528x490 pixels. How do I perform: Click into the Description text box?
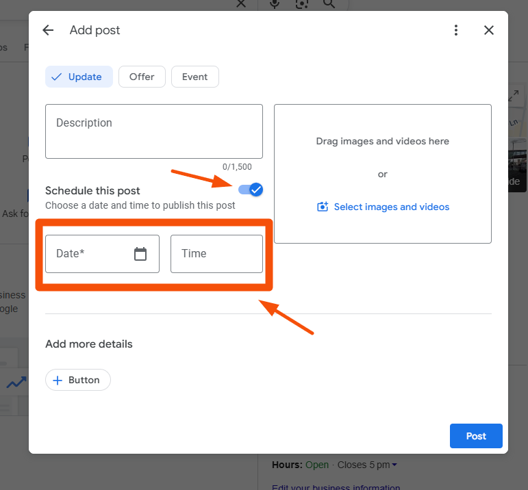coord(153,131)
